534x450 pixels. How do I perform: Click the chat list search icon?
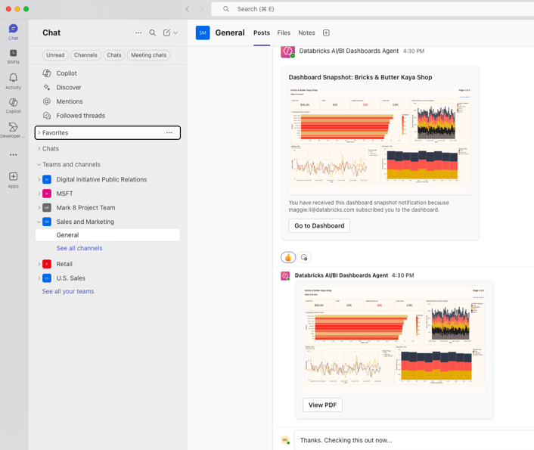tap(152, 33)
